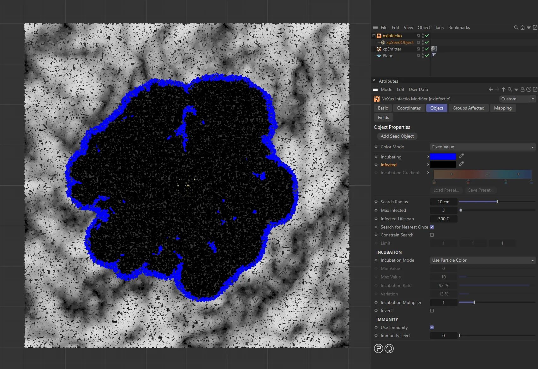Click the Object Manager home icon

[522, 28]
